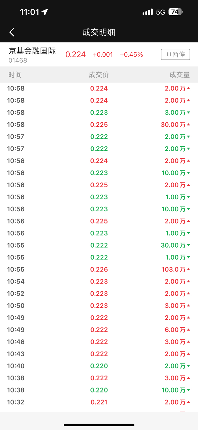Tap the 成交价 column header
Screen dimensions: 198x430
point(99,75)
